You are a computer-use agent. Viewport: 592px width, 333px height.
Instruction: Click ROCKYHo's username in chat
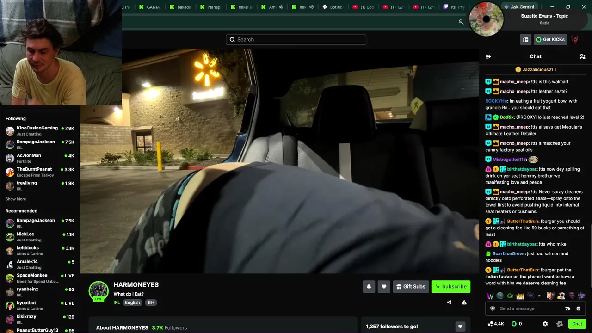[496, 101]
